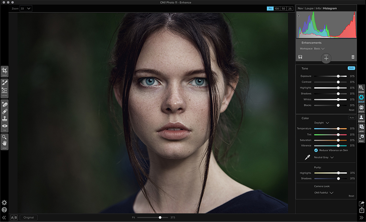Open the Daylight white balance dropdown
The image size is (366, 222).
coord(322,123)
